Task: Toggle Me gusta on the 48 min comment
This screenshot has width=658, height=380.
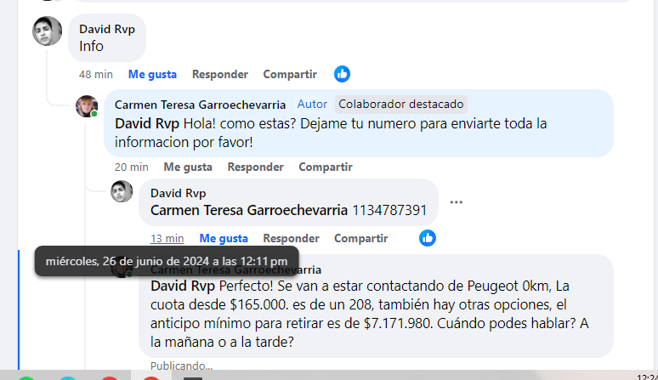Action: coord(152,74)
